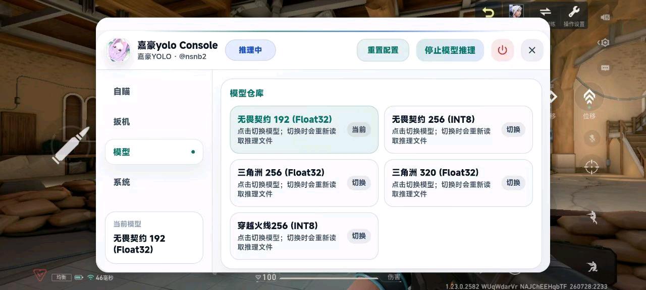Image resolution: width=646 pixels, height=290 pixels.
Task: Click the 均衡 mode label in status bar
Action: 62,277
